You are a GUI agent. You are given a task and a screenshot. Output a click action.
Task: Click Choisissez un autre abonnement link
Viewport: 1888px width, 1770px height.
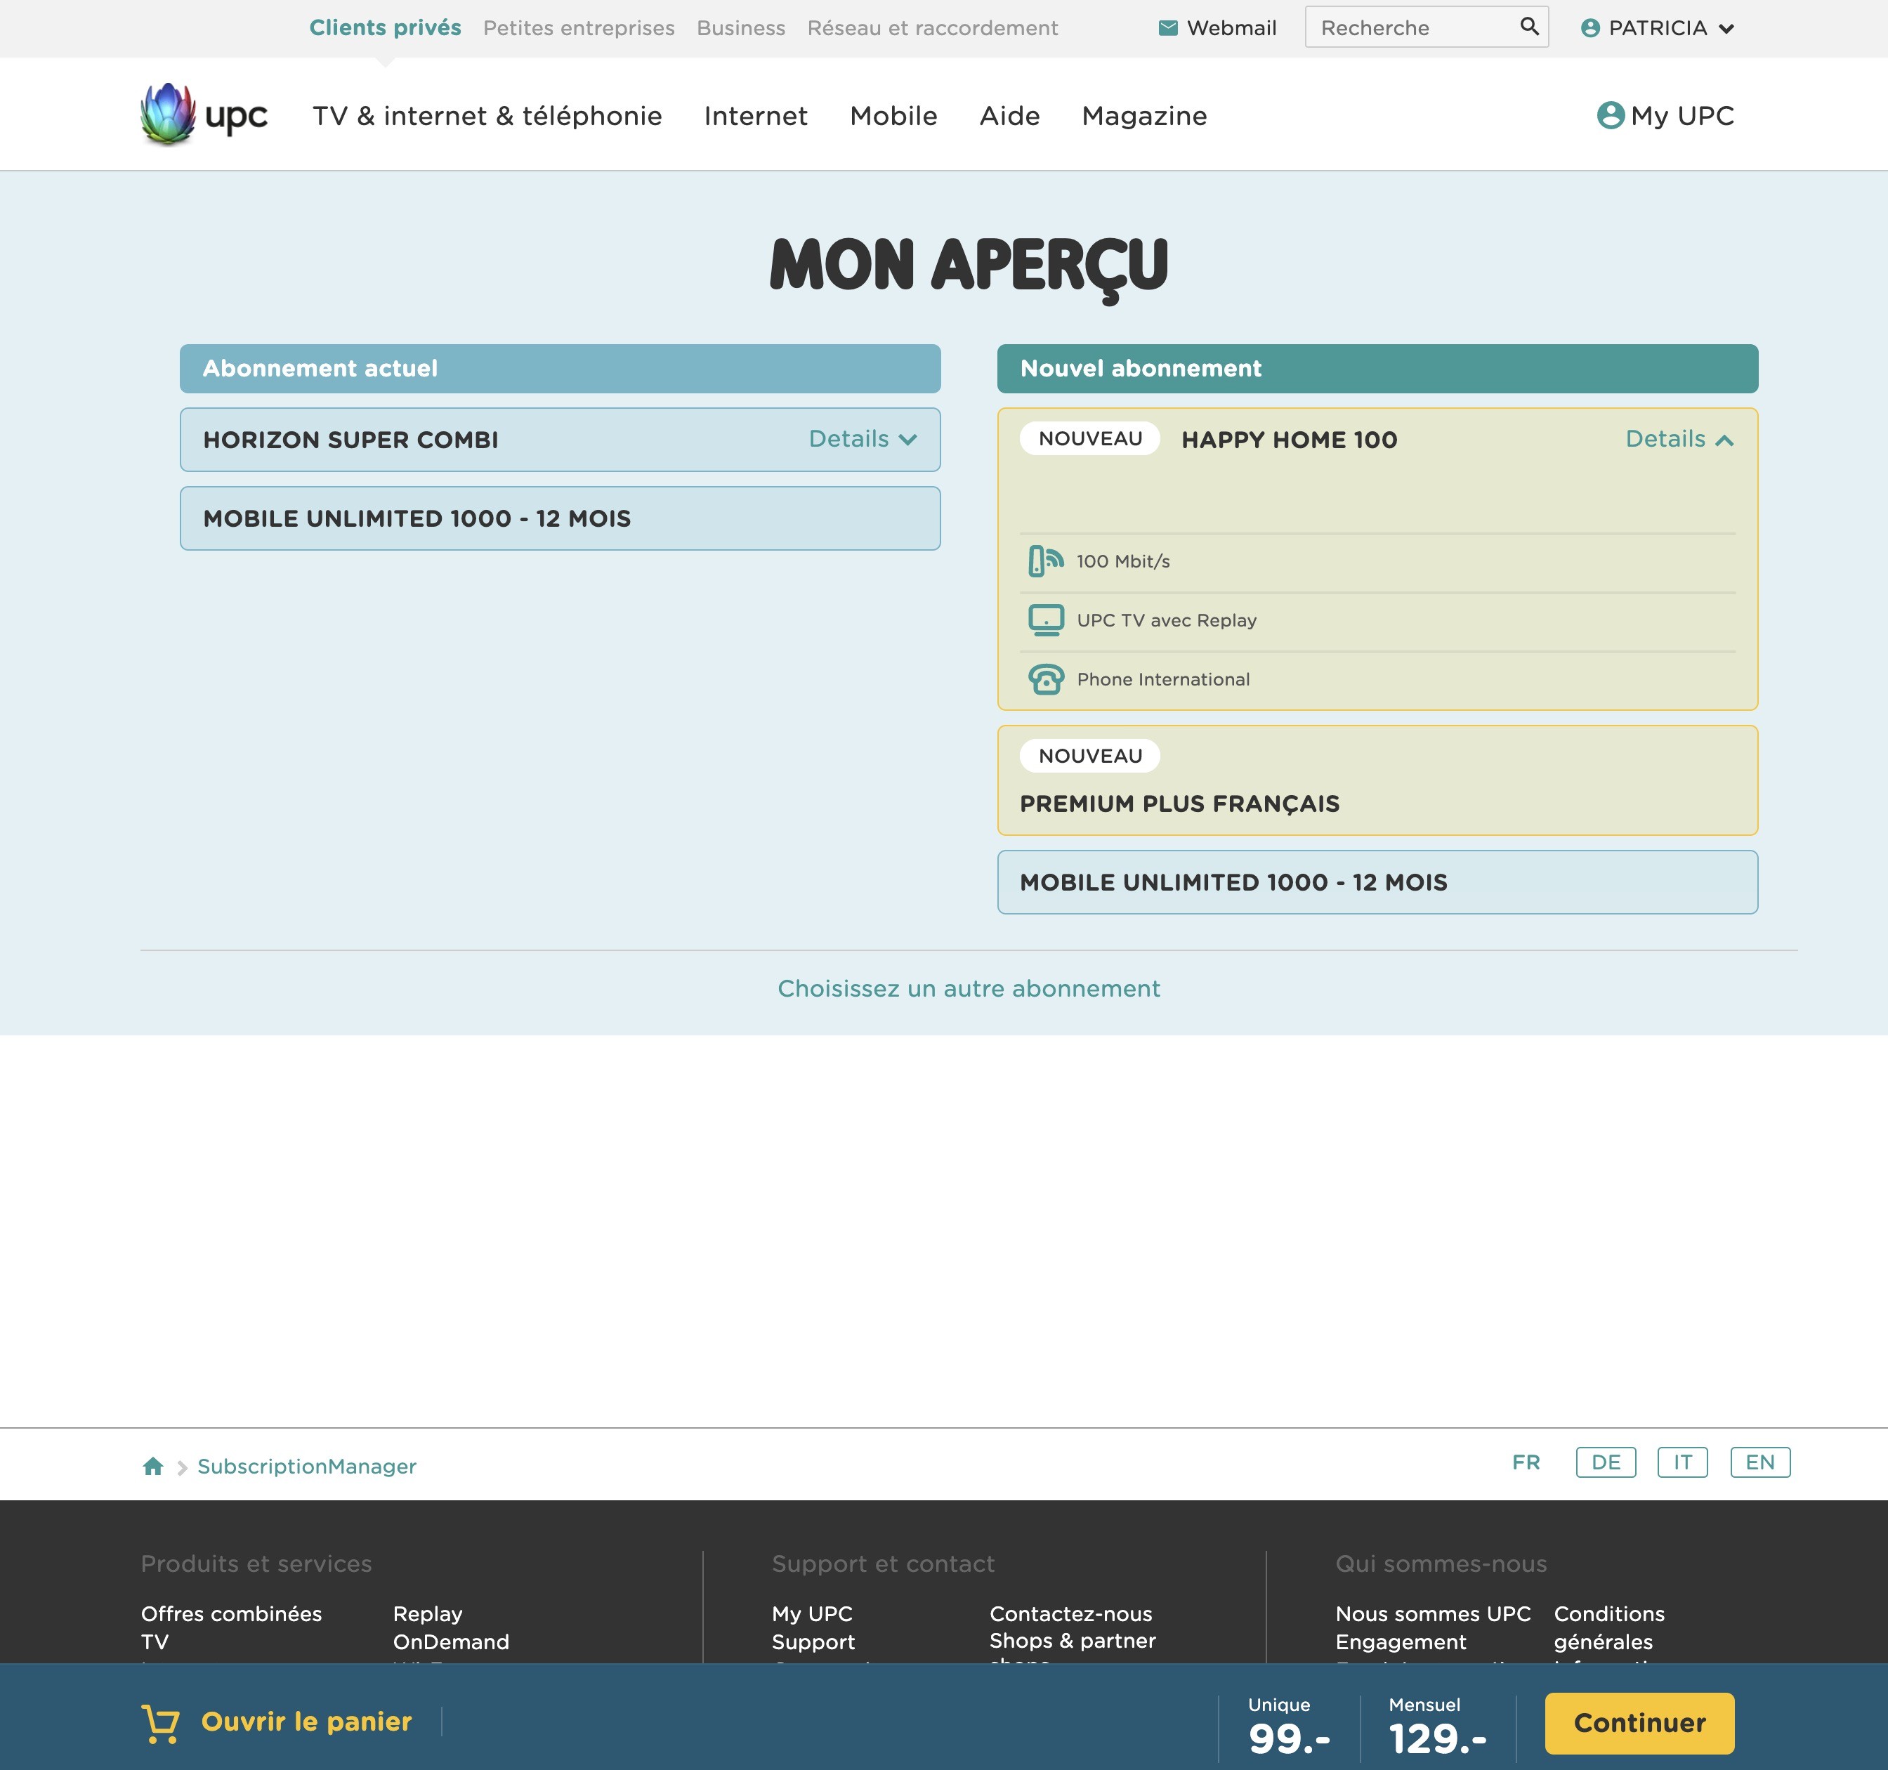[968, 988]
